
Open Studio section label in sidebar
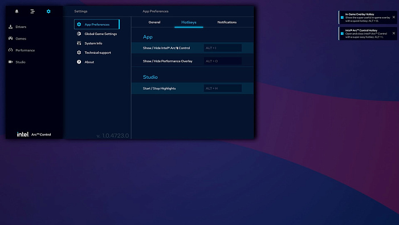pos(21,62)
